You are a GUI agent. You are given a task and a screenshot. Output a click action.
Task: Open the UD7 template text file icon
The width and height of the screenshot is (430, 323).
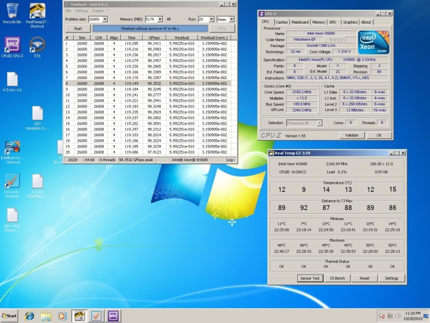pyautogui.click(x=37, y=118)
